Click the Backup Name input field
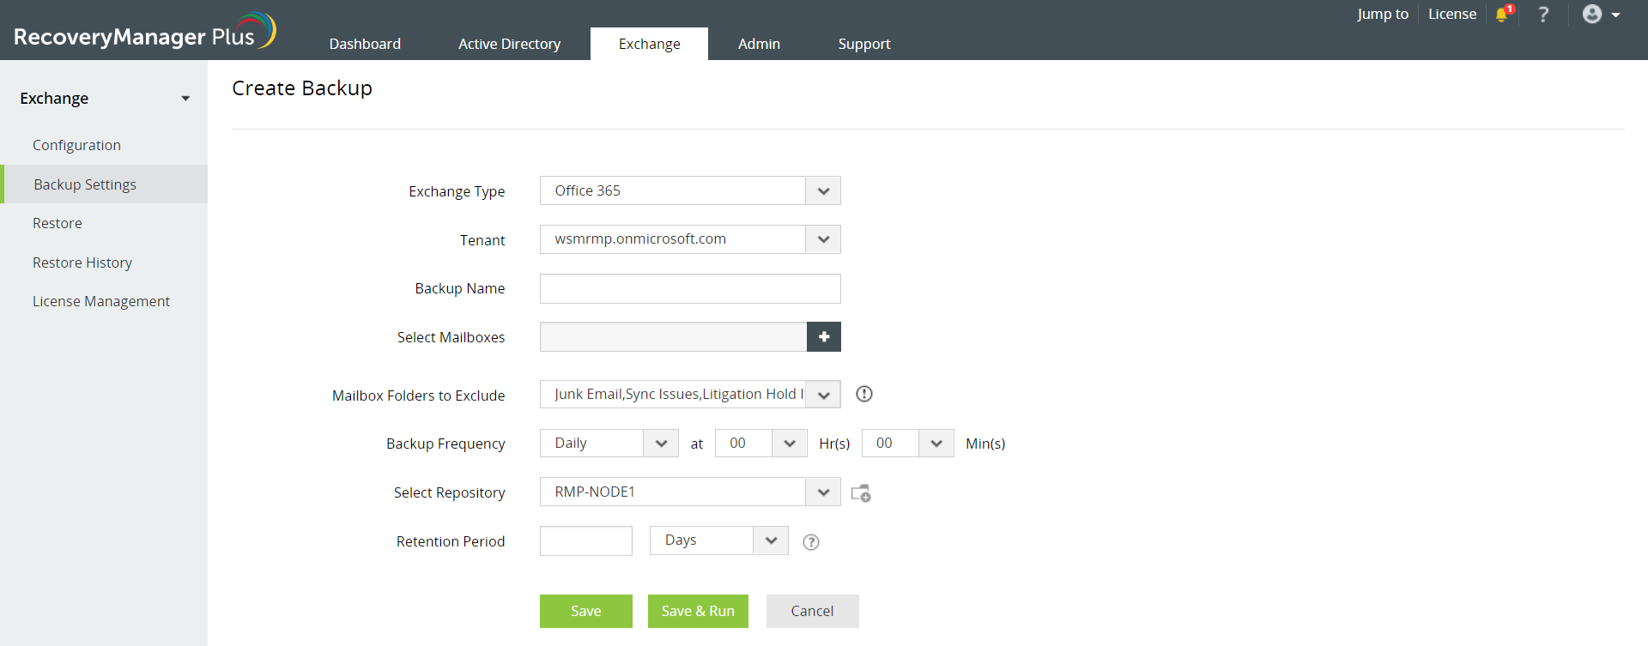 (x=690, y=288)
